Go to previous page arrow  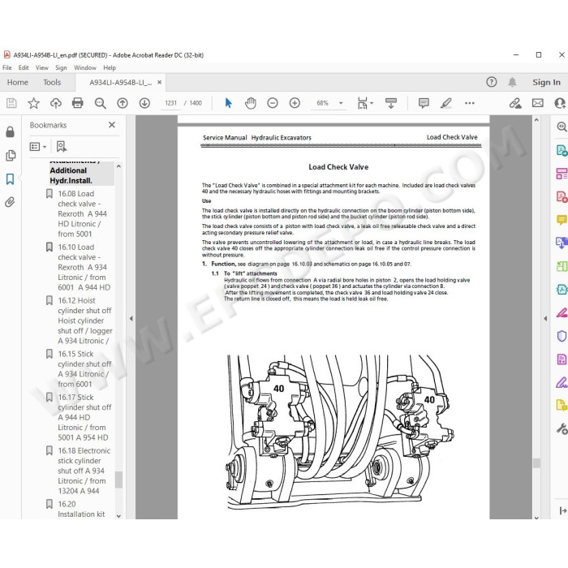(123, 103)
